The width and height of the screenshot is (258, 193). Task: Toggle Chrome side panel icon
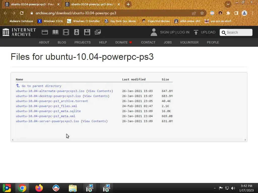click(x=236, y=13)
